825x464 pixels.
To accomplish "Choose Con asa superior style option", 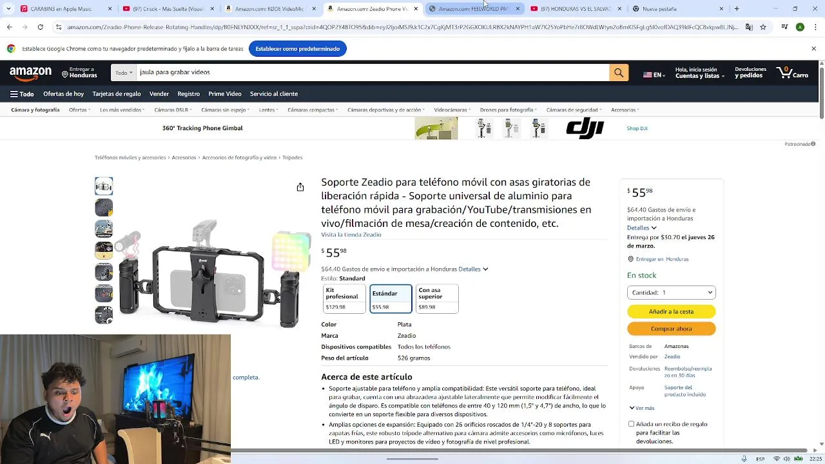I will pos(437,298).
